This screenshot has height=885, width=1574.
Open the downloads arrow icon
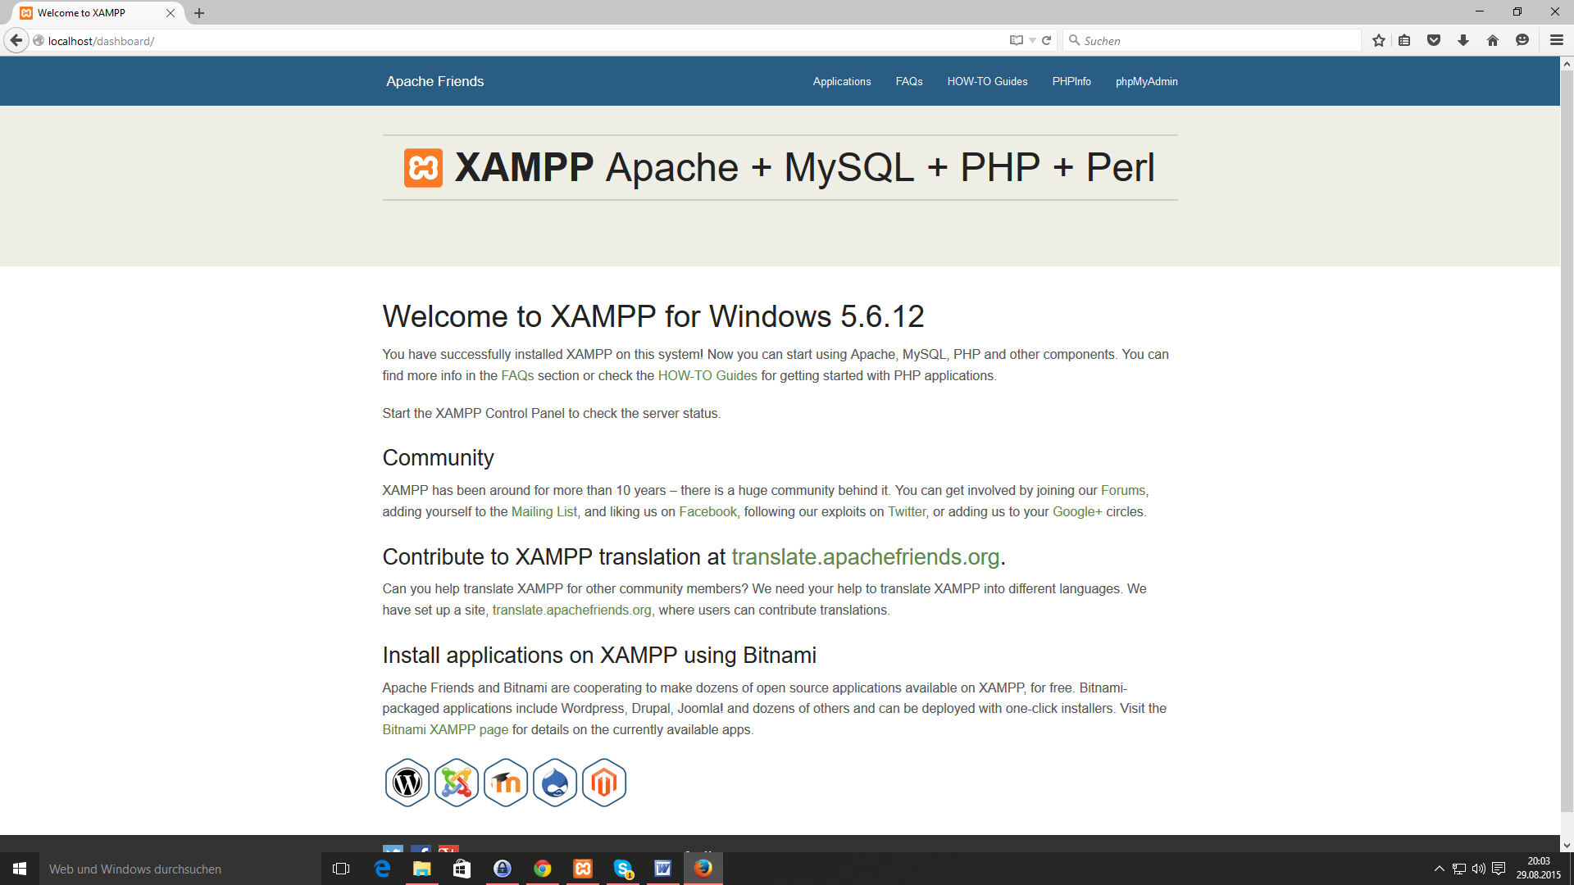click(x=1463, y=40)
